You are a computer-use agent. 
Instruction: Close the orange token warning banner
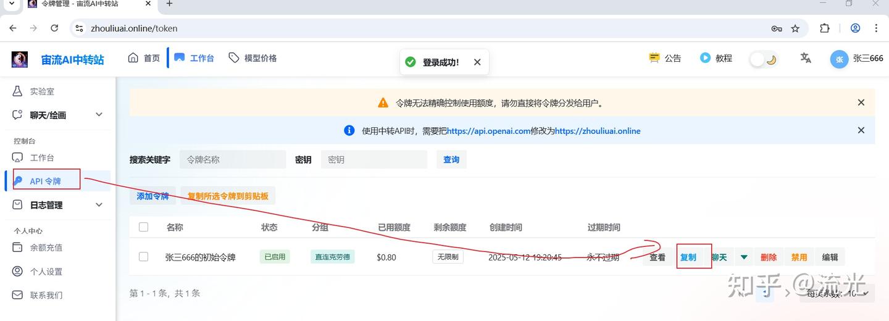click(x=861, y=102)
